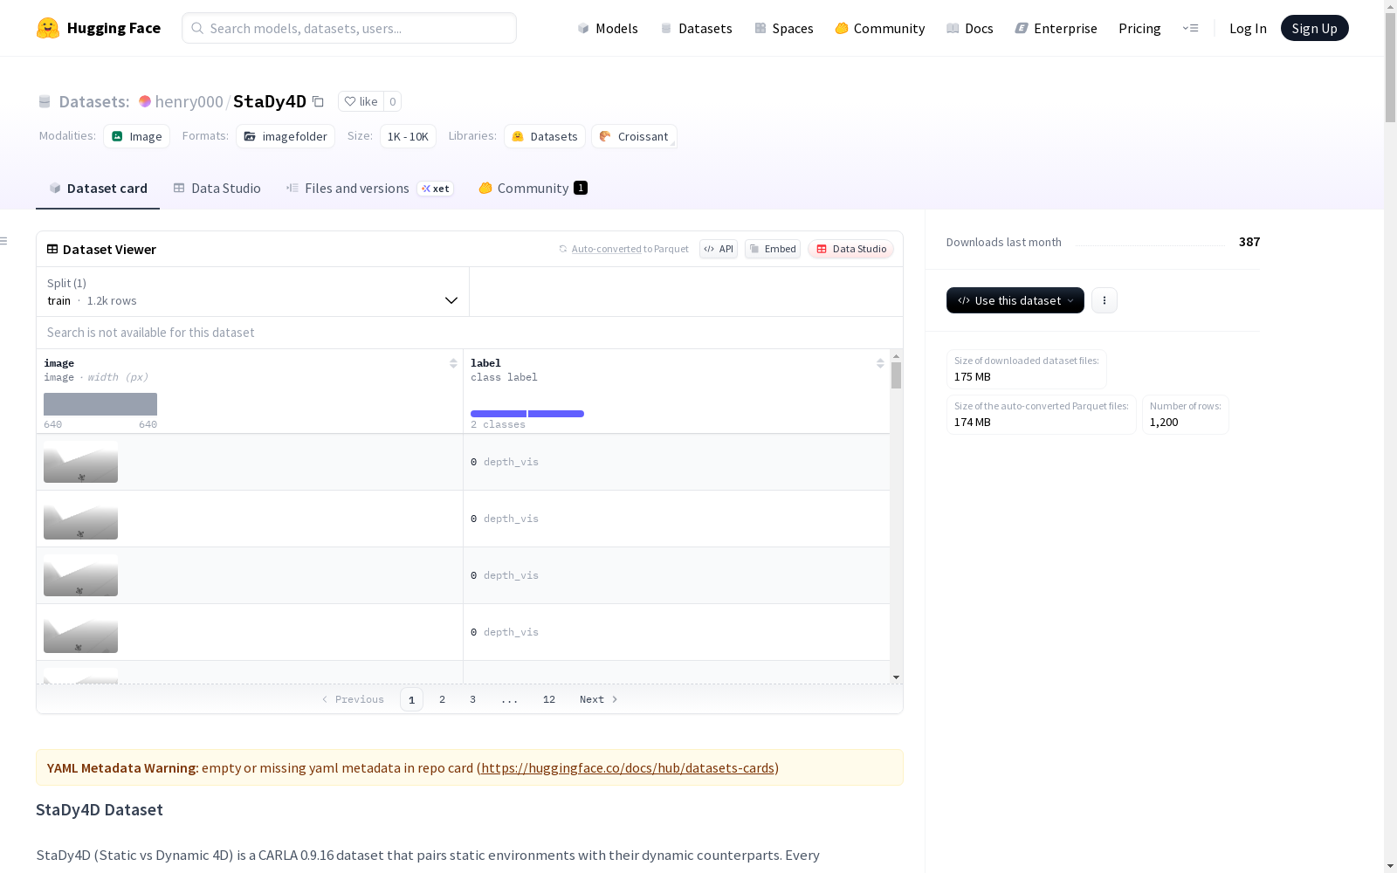The width and height of the screenshot is (1397, 873).
Task: Click the Downloads last month 387 count
Action: point(1249,242)
